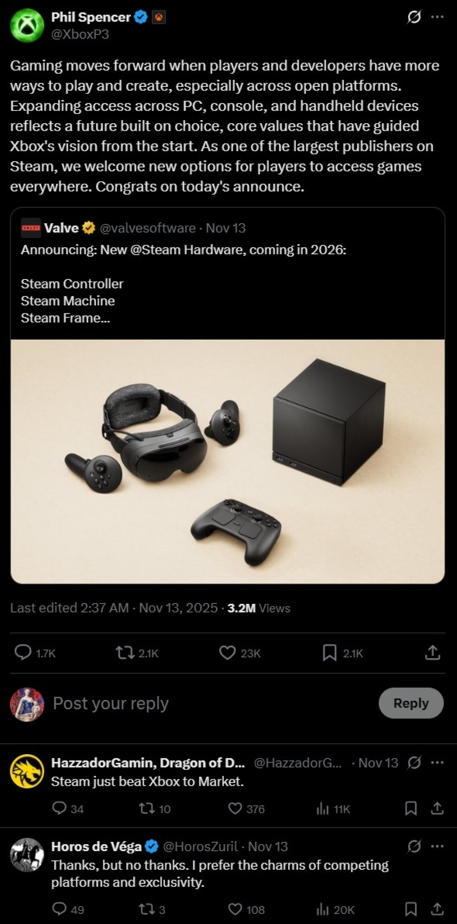Open Phil Spencer's Xbox profile avatar

click(x=27, y=25)
